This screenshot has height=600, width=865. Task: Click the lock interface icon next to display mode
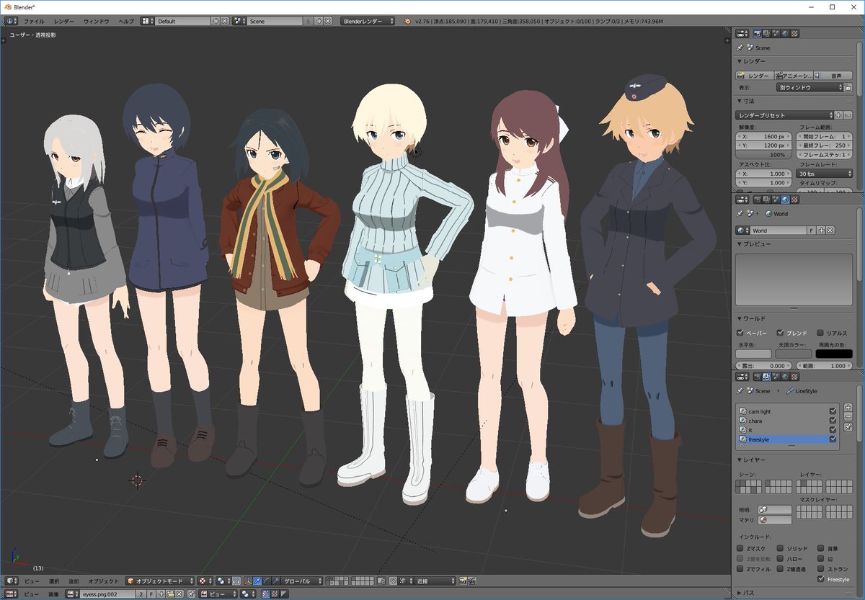pos(848,87)
